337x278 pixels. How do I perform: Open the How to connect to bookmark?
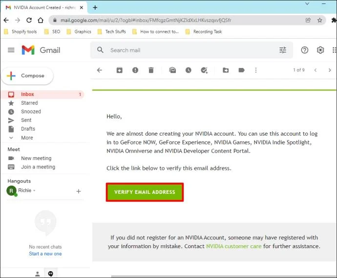(x=156, y=32)
